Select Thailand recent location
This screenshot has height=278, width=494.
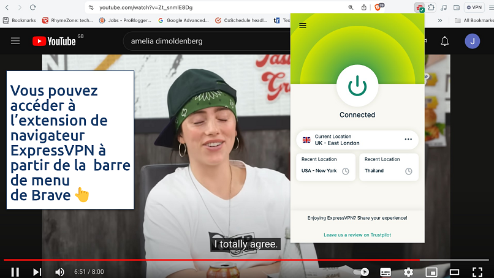coord(388,167)
